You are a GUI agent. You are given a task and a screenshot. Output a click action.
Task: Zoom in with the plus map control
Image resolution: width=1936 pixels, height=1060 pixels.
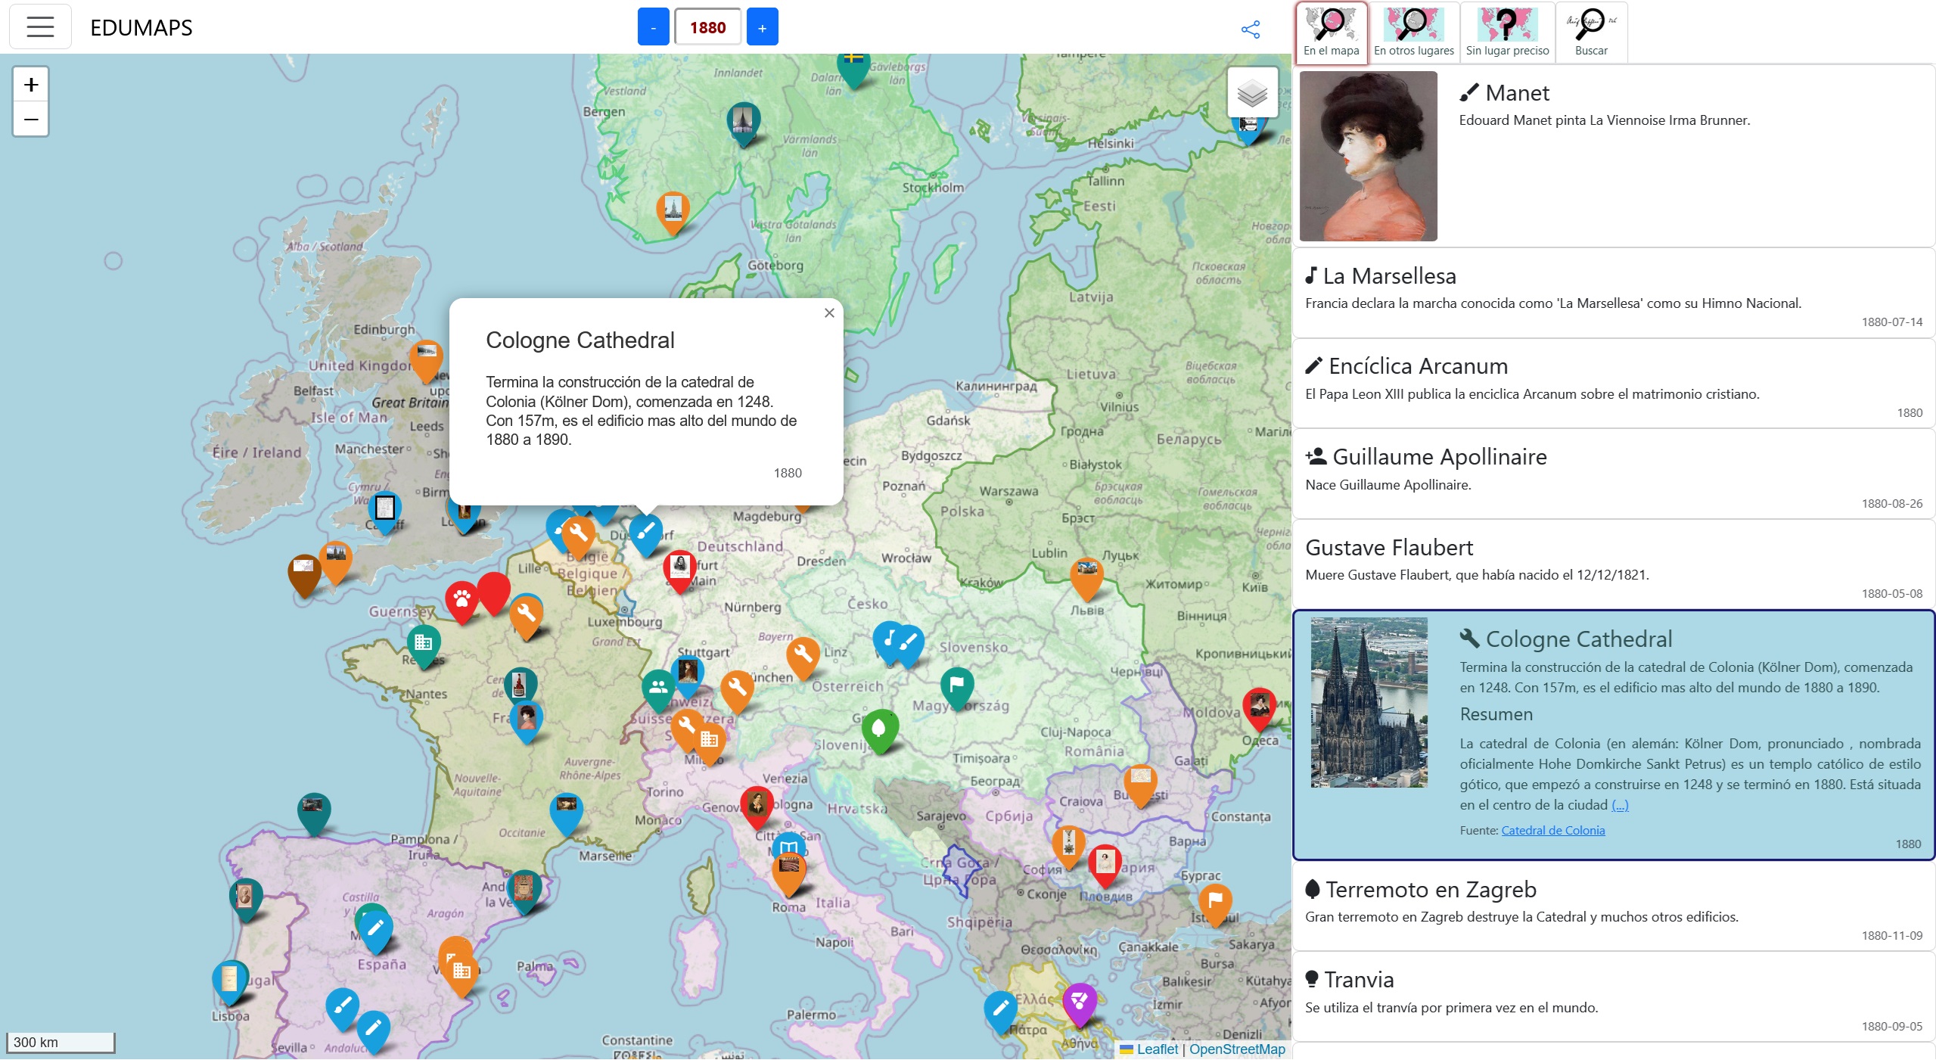(30, 85)
